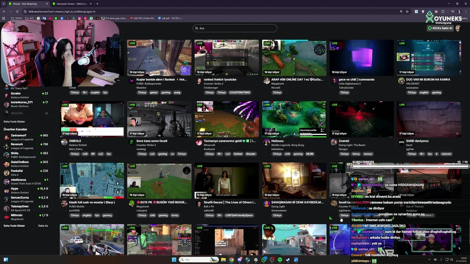Close the Browse - Kick Streaming tab
The image size is (470, 264).
point(47,4)
